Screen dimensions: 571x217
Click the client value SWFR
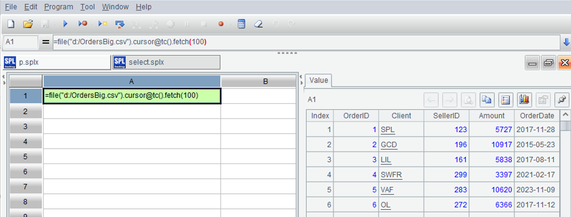391,175
